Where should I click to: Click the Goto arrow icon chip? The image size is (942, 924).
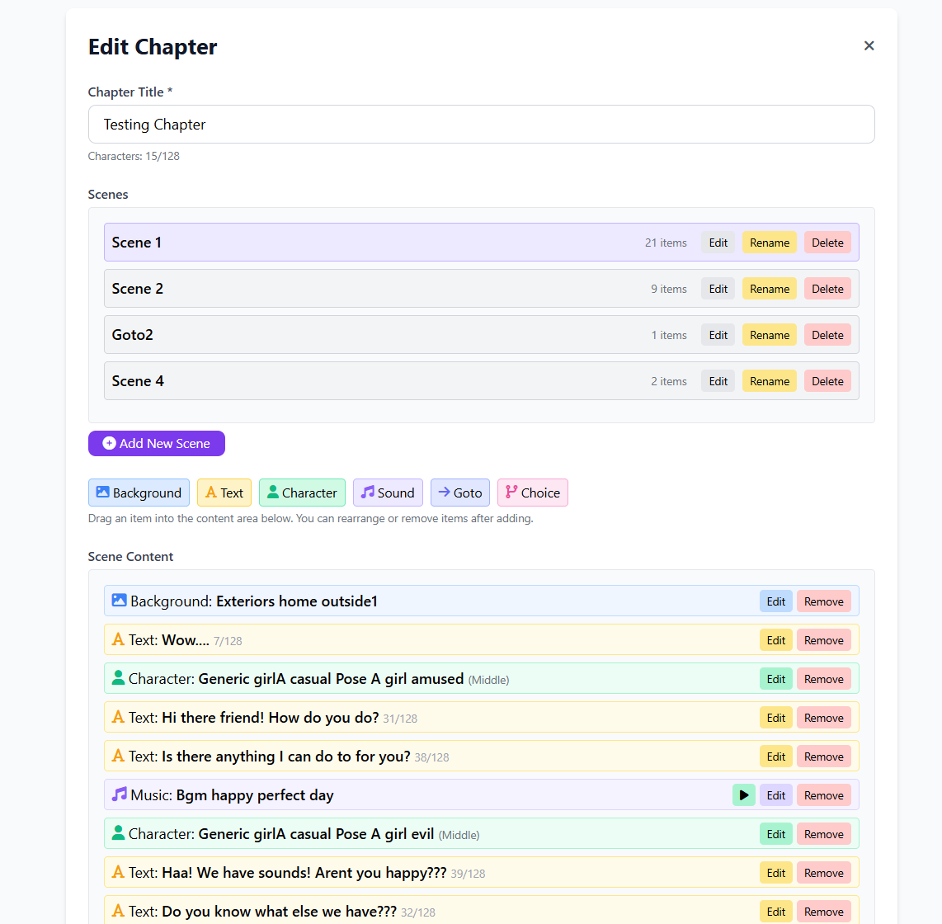click(445, 493)
